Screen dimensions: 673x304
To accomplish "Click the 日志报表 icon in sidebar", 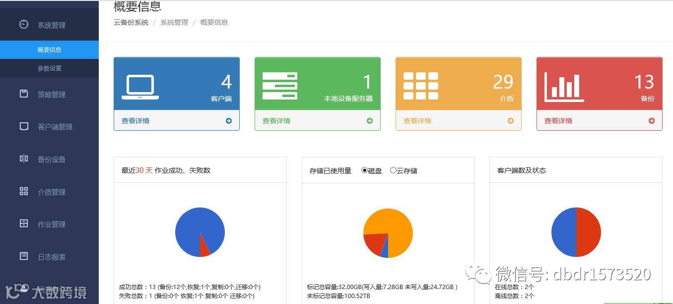I will click(x=24, y=256).
